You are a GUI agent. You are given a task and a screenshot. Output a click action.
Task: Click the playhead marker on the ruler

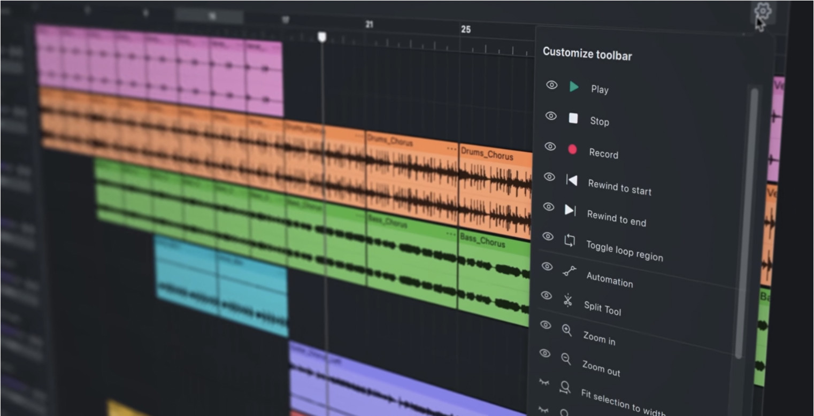coord(322,37)
